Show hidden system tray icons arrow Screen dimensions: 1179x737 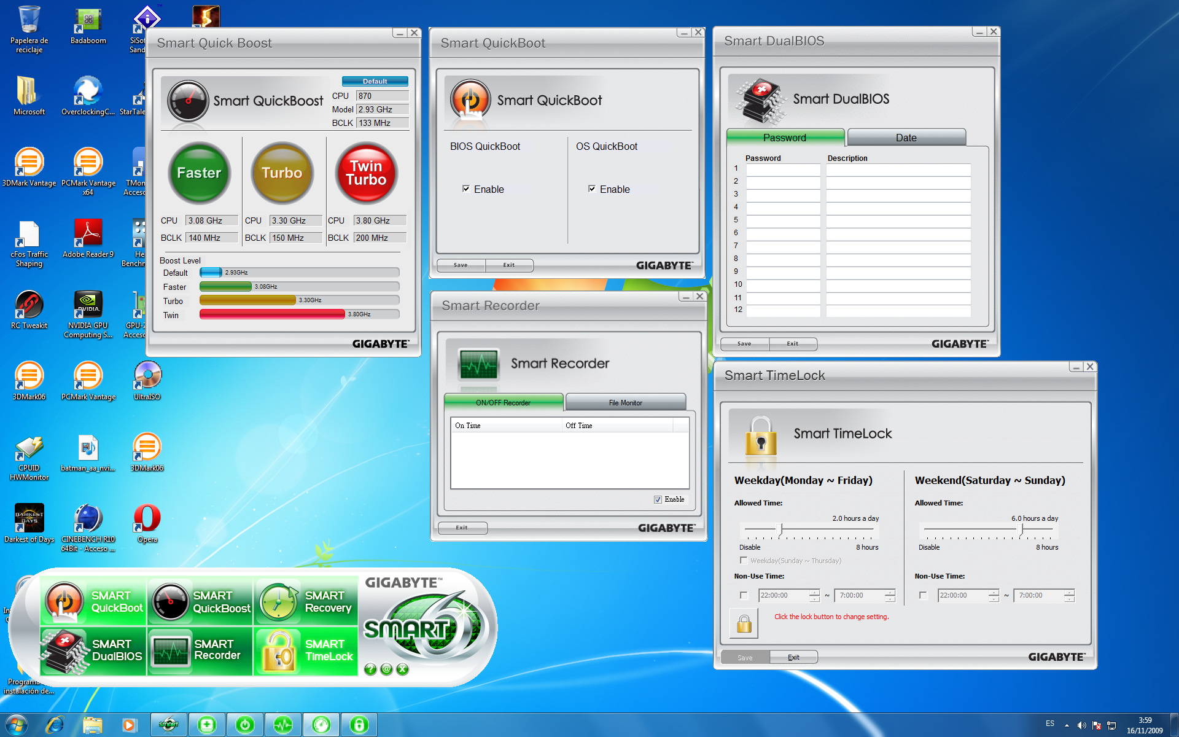point(1066,725)
